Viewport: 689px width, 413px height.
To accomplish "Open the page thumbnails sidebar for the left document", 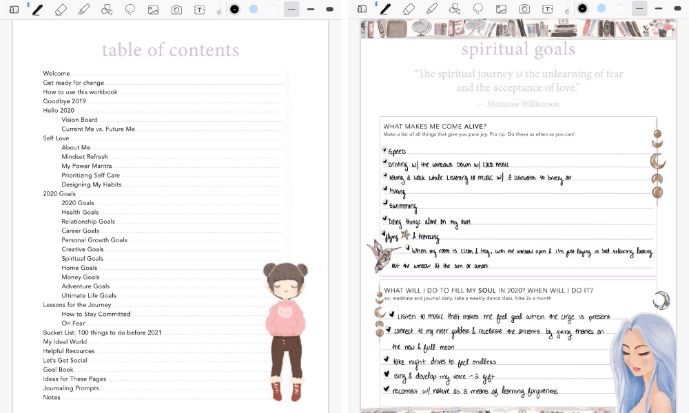I will 12,10.
